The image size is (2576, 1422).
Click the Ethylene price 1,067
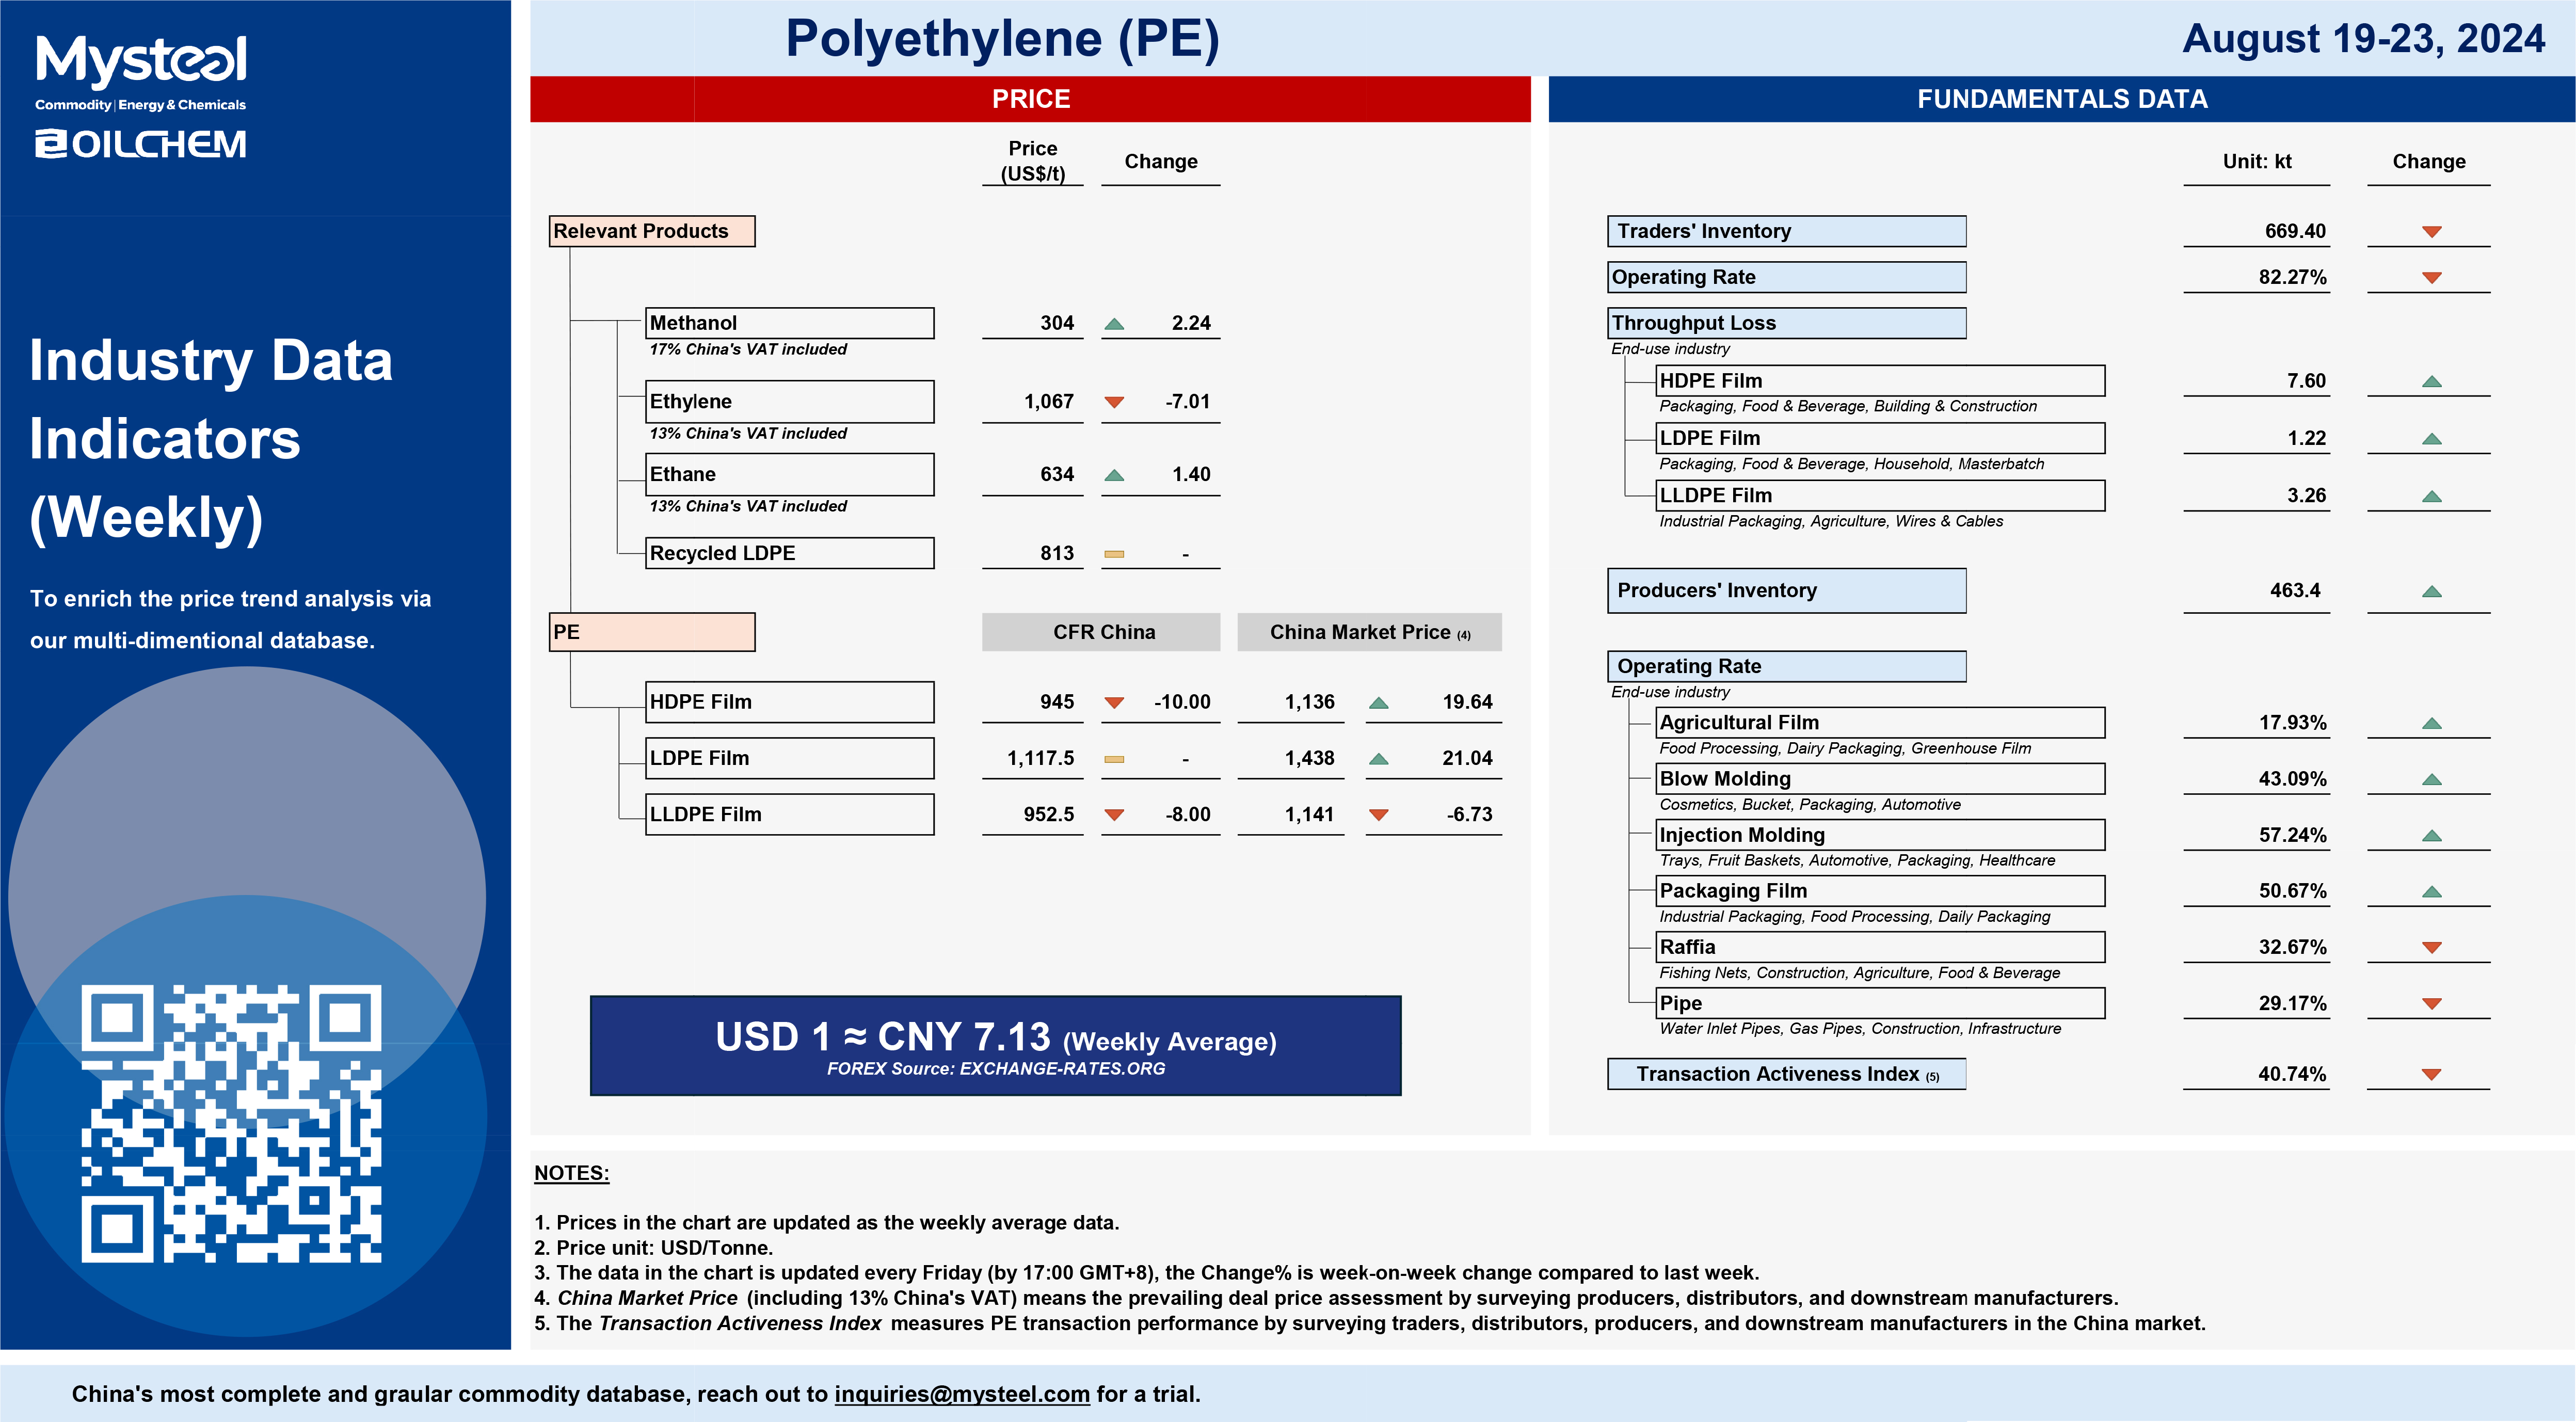tap(1048, 401)
